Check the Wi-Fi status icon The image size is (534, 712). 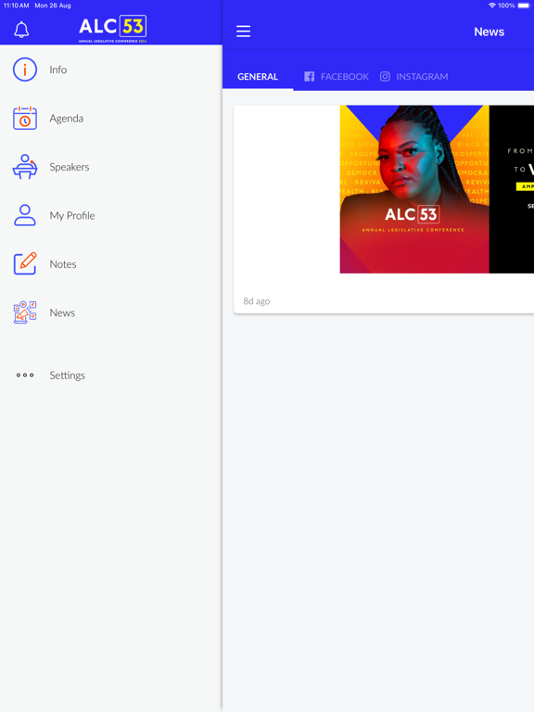pos(492,6)
